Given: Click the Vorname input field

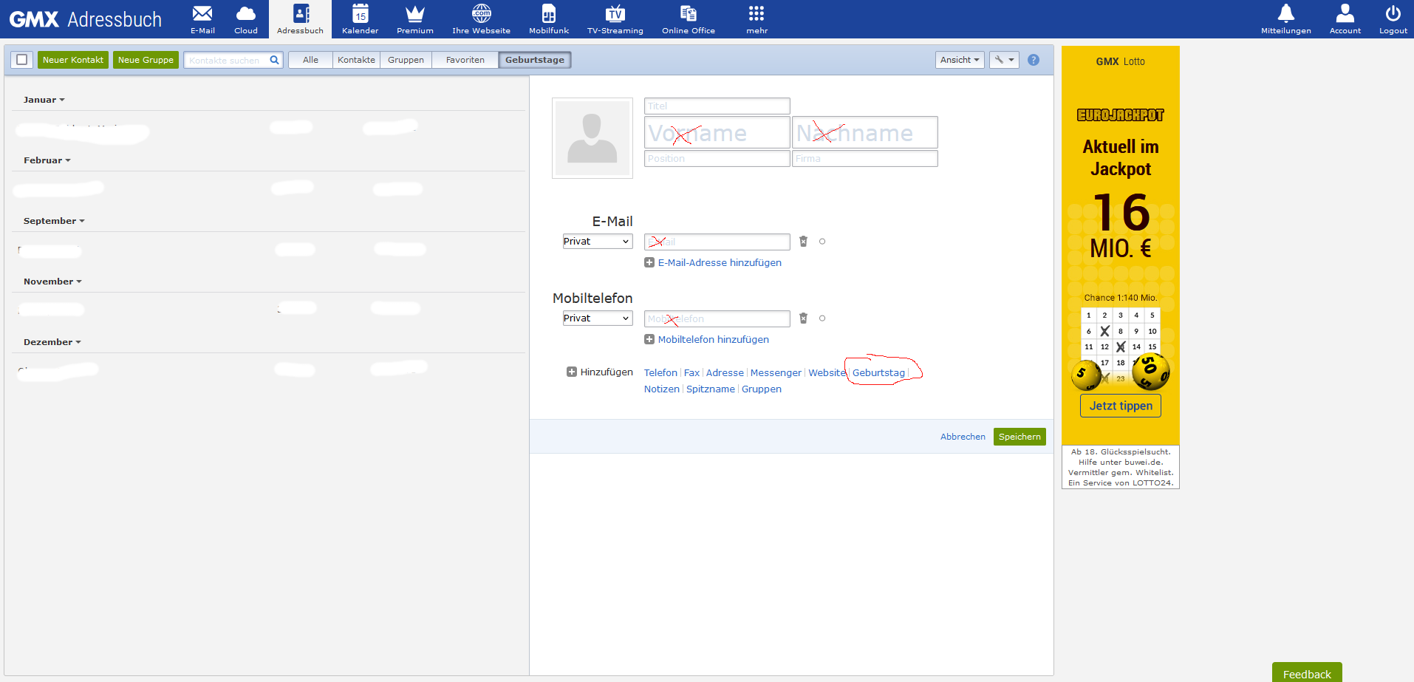Looking at the screenshot, I should pyautogui.click(x=717, y=133).
